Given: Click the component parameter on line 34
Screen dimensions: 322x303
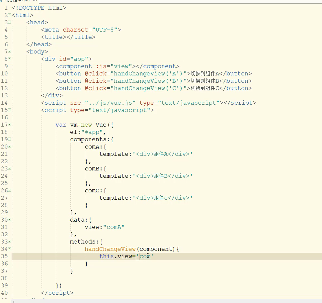Looking at the screenshot, I should [156, 249].
